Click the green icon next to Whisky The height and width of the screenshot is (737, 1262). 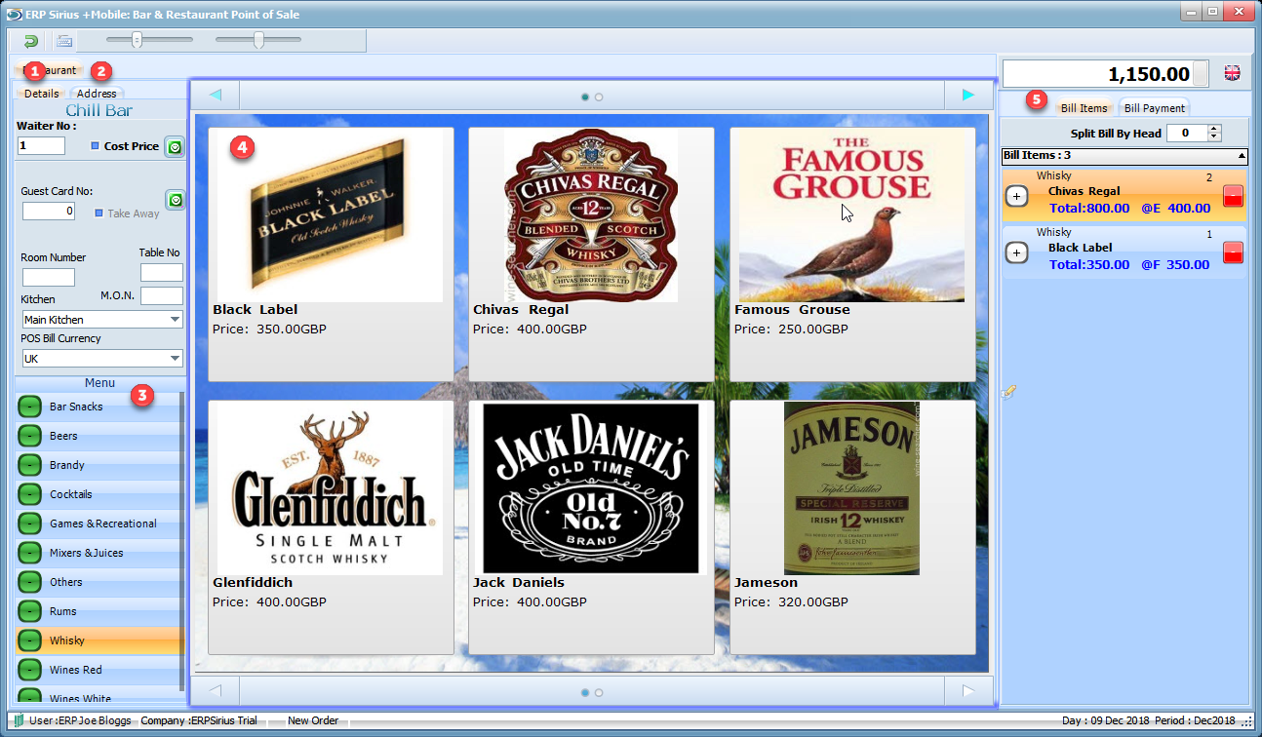(x=30, y=640)
